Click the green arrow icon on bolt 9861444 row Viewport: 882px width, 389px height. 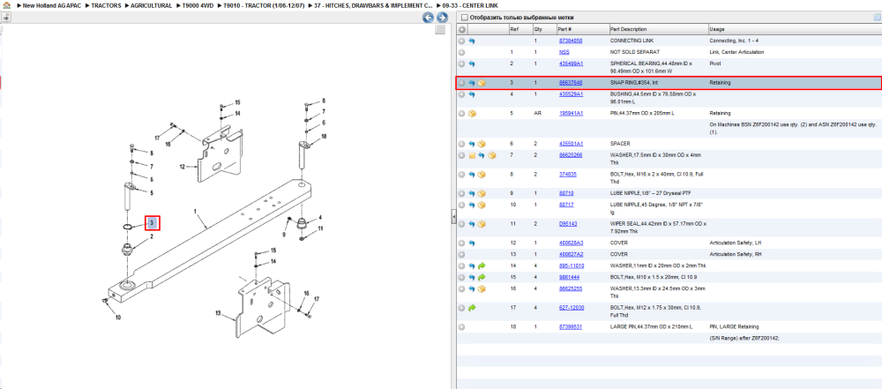[482, 278]
